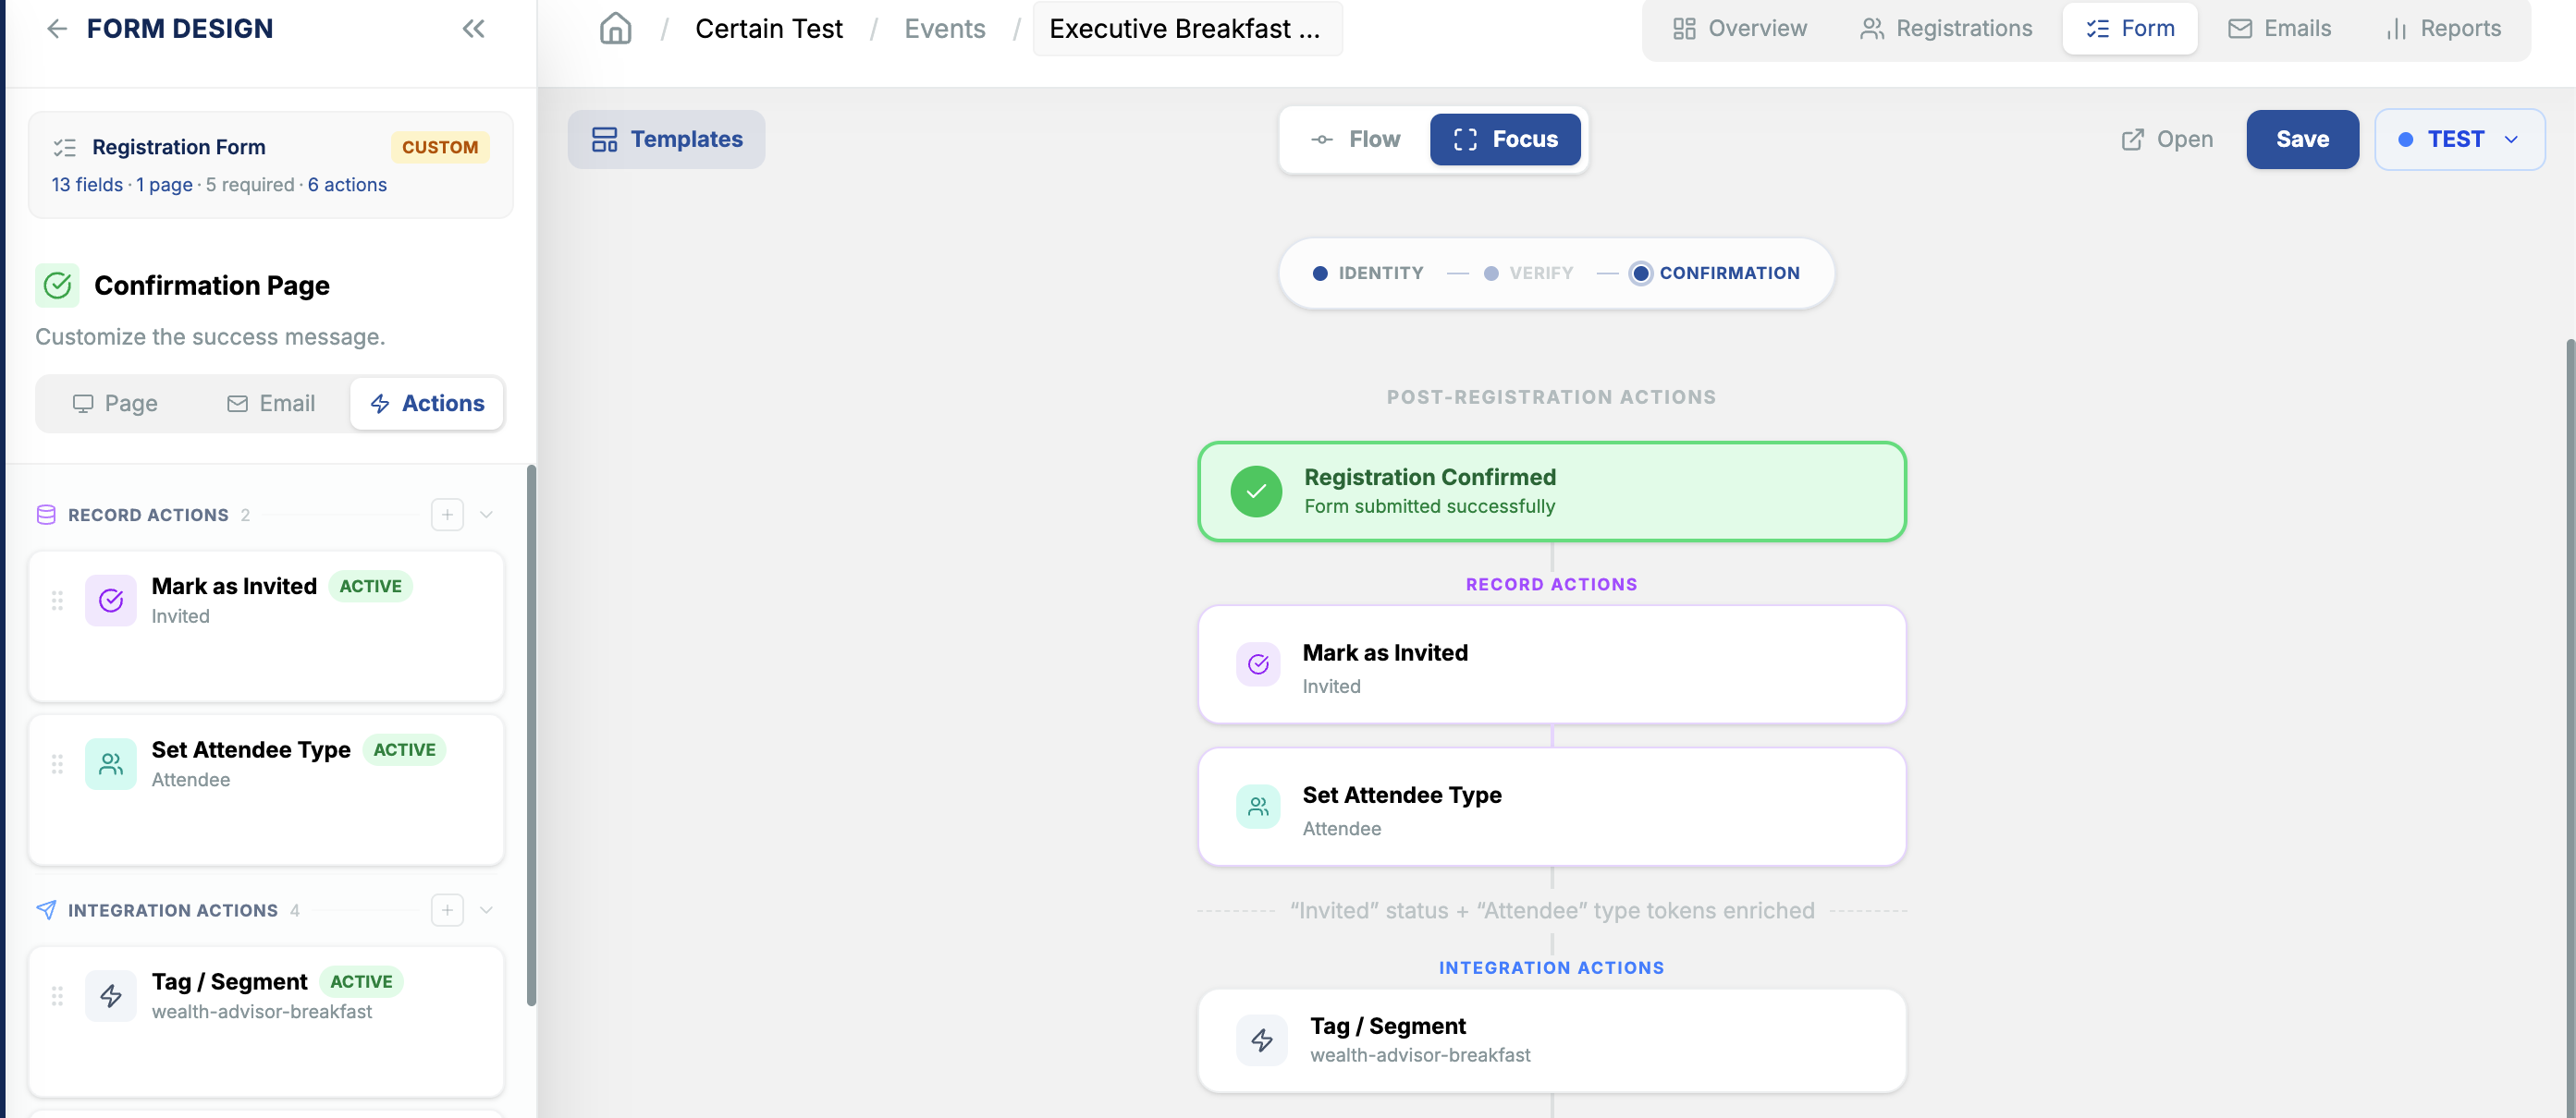Click the back arrow beside FORM DESIGN

(57, 29)
